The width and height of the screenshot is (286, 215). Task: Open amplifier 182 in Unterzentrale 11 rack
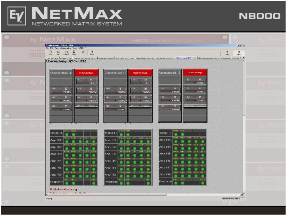pos(115,107)
